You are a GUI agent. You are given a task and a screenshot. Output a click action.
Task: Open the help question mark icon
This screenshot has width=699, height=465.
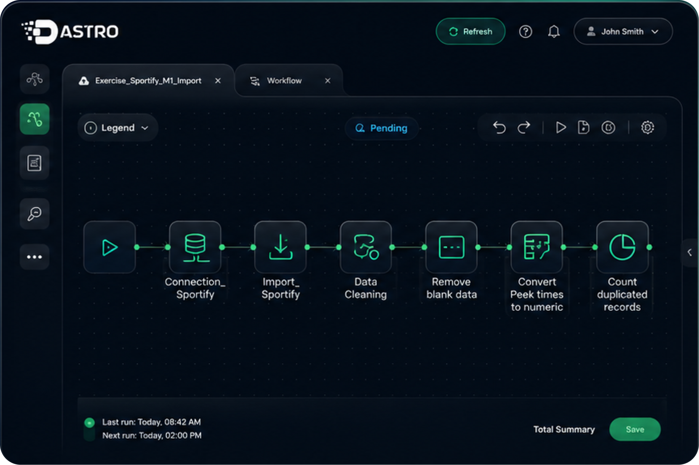[x=525, y=32]
